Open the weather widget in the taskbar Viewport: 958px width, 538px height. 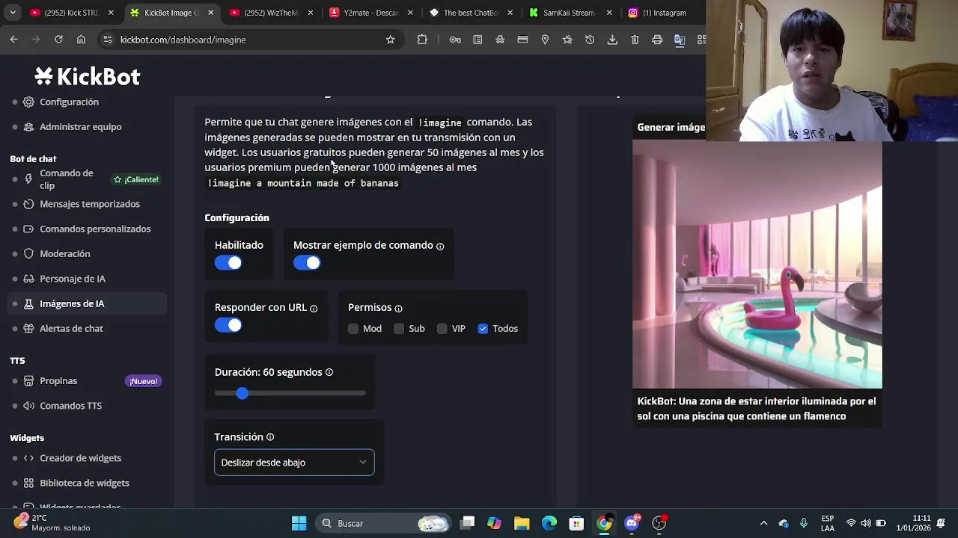point(52,523)
